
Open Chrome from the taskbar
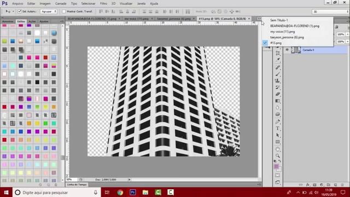120,192
